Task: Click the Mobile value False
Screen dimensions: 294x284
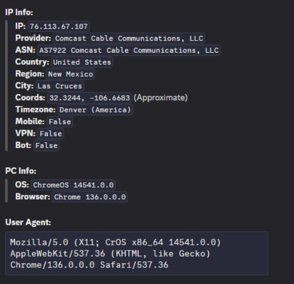Action: click(x=60, y=122)
